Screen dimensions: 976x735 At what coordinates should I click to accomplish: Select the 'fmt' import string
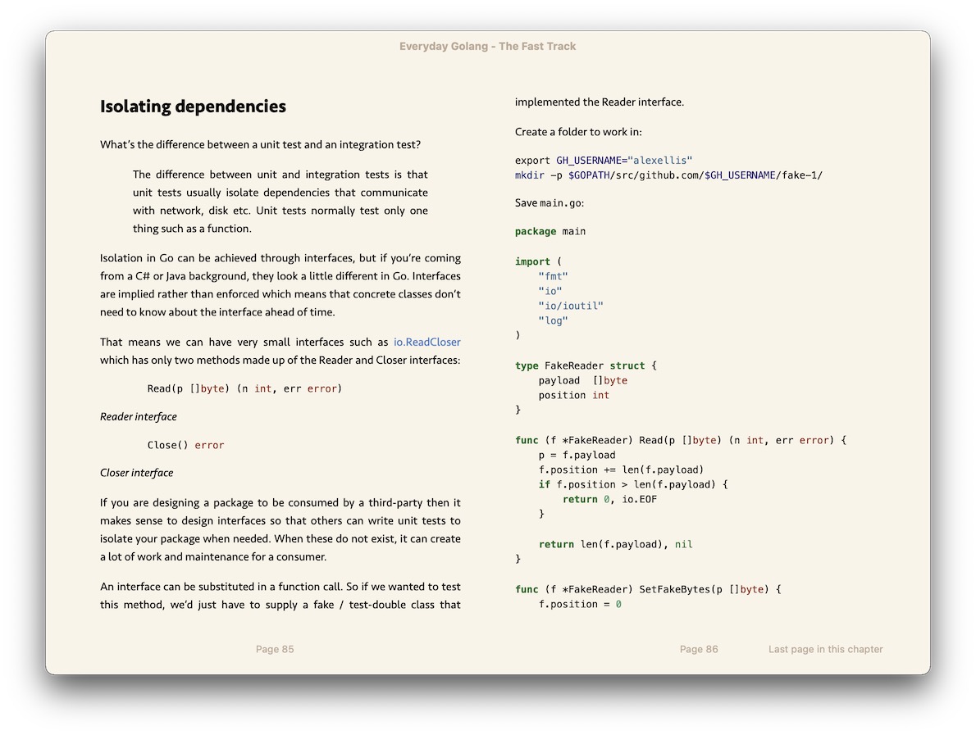[554, 276]
